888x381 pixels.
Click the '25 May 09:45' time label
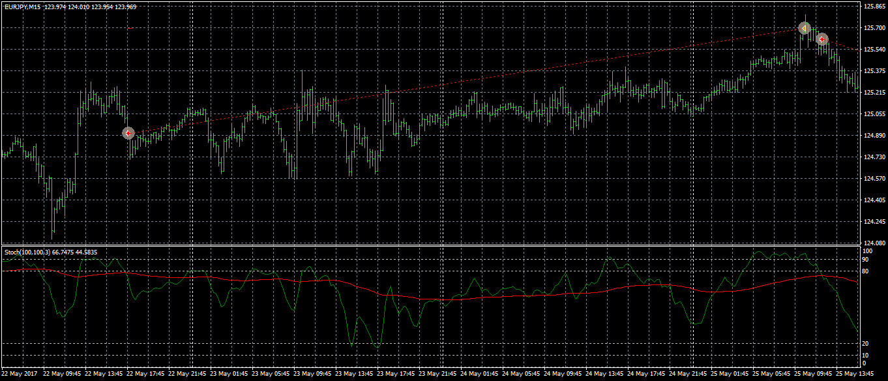[814, 374]
